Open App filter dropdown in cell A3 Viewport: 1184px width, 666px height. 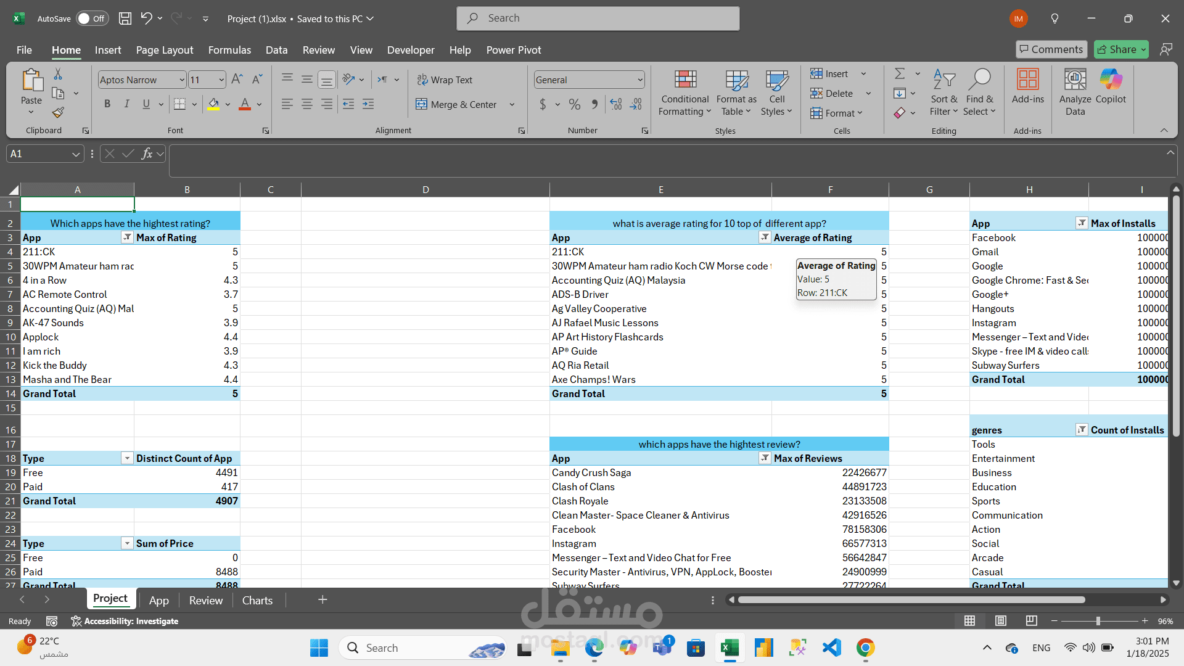pyautogui.click(x=127, y=237)
